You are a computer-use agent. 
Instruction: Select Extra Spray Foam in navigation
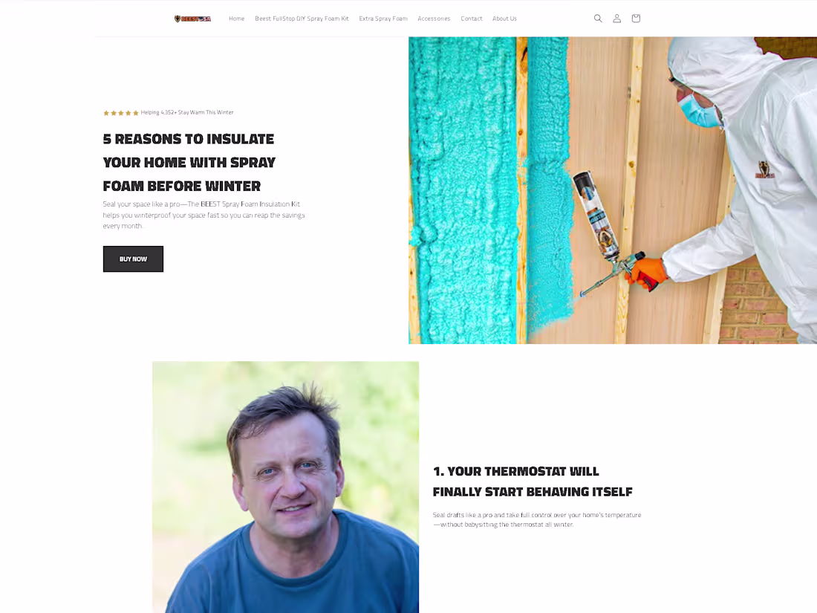[x=383, y=19]
